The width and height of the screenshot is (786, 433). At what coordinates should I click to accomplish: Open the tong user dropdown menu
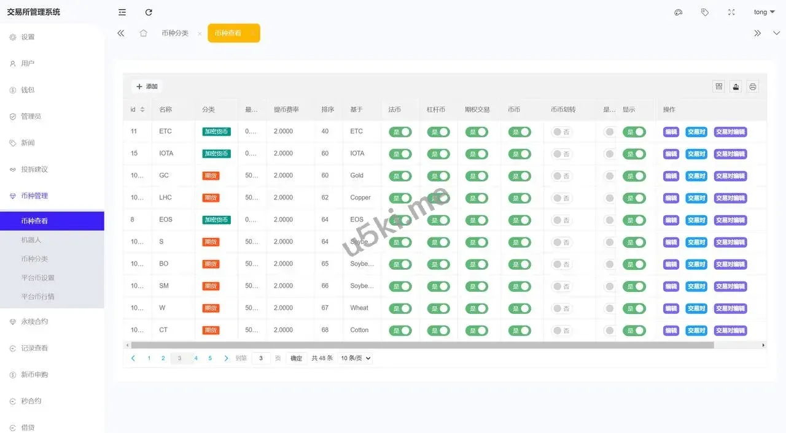coord(764,12)
